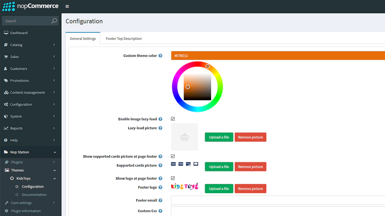Click the Themes image icon

pyautogui.click(x=7, y=170)
